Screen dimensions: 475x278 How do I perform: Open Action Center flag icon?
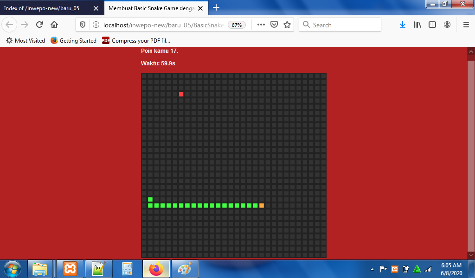(x=383, y=269)
